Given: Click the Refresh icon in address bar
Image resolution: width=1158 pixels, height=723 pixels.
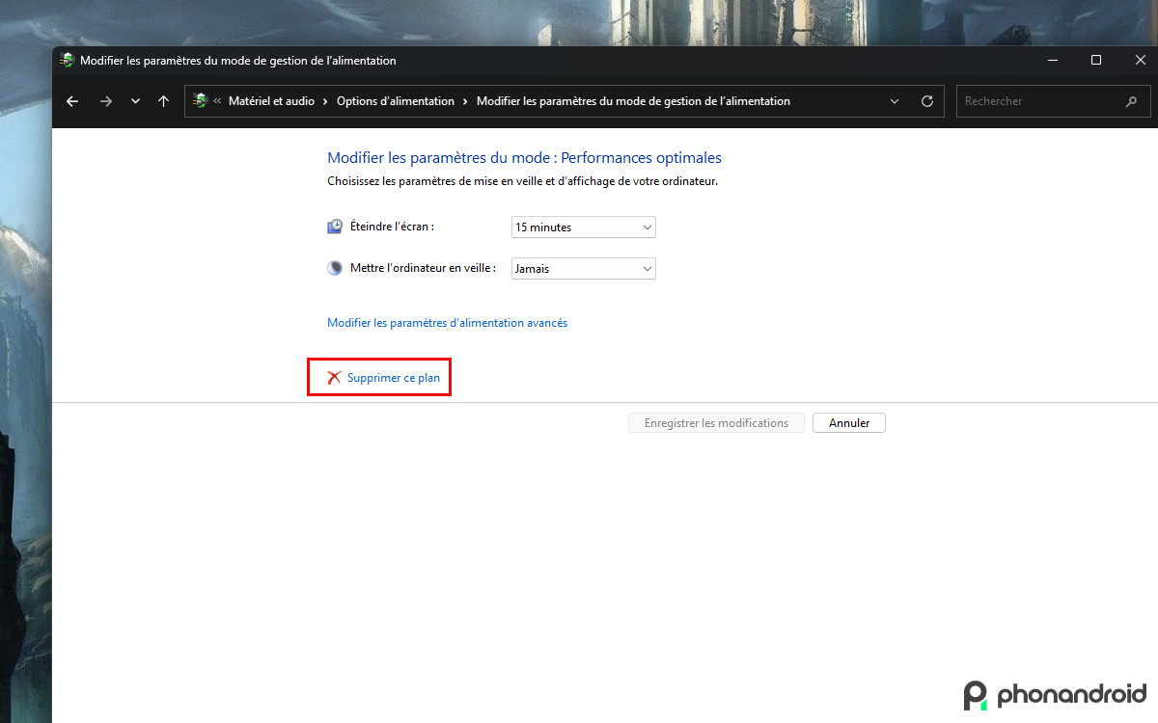Looking at the screenshot, I should pos(926,100).
